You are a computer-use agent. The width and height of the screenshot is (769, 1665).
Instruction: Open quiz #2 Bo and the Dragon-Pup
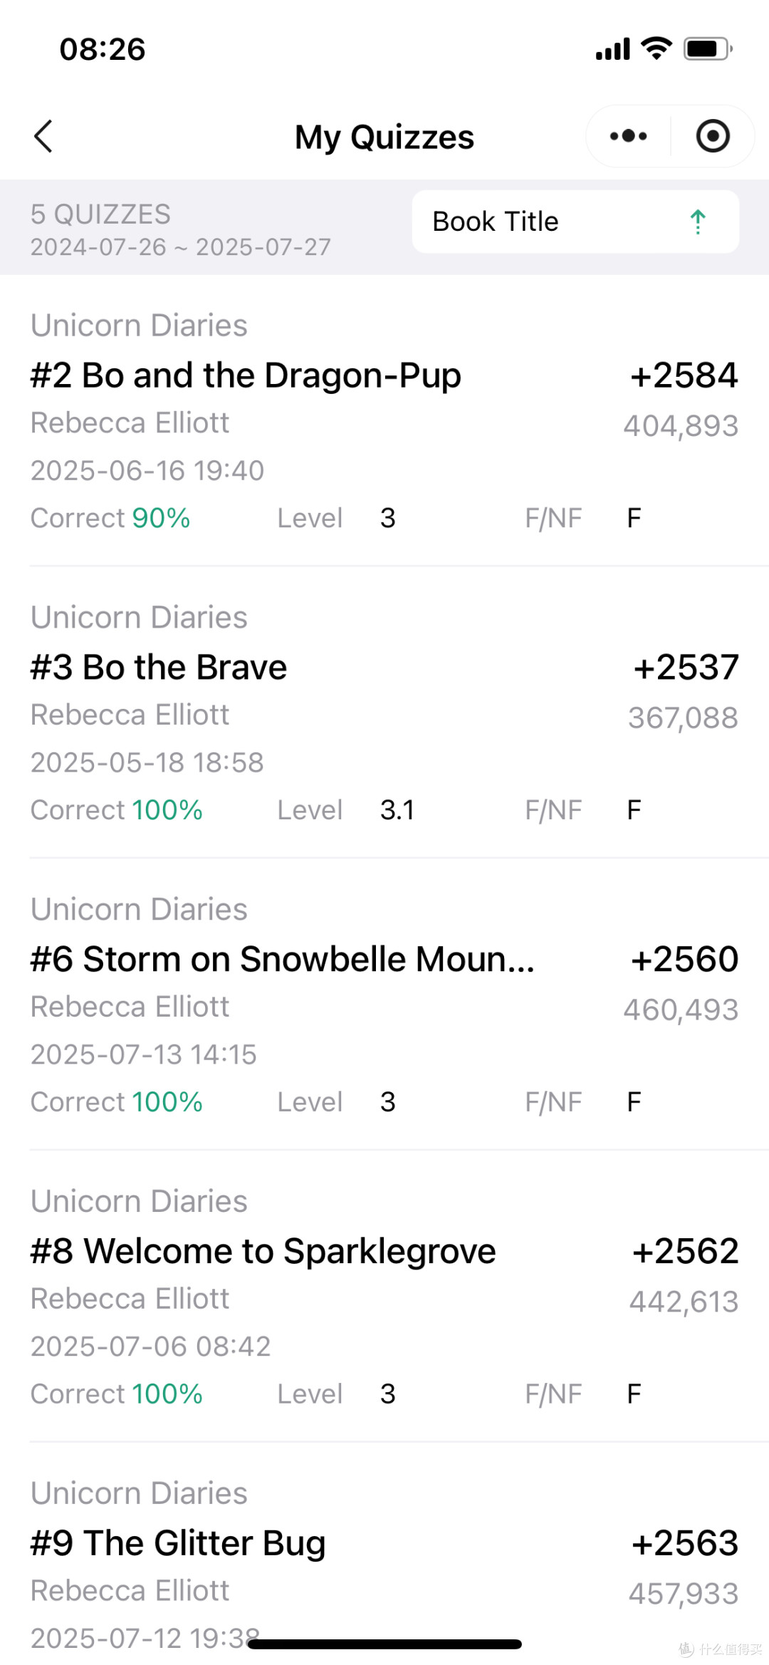[384, 420]
